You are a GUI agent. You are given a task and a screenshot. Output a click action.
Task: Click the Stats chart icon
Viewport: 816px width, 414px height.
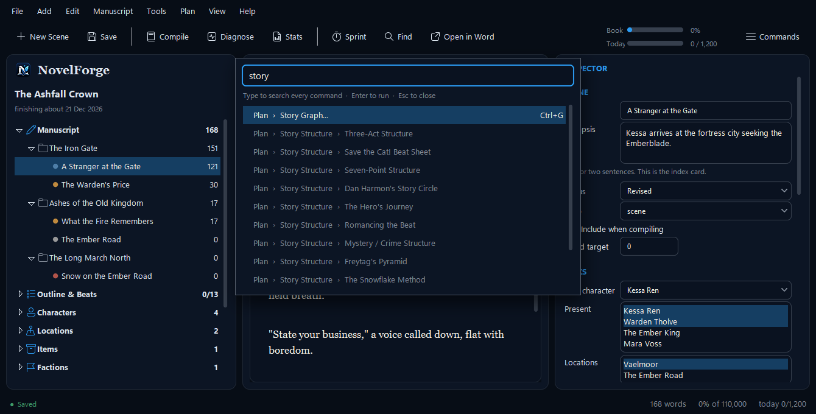pyautogui.click(x=277, y=37)
